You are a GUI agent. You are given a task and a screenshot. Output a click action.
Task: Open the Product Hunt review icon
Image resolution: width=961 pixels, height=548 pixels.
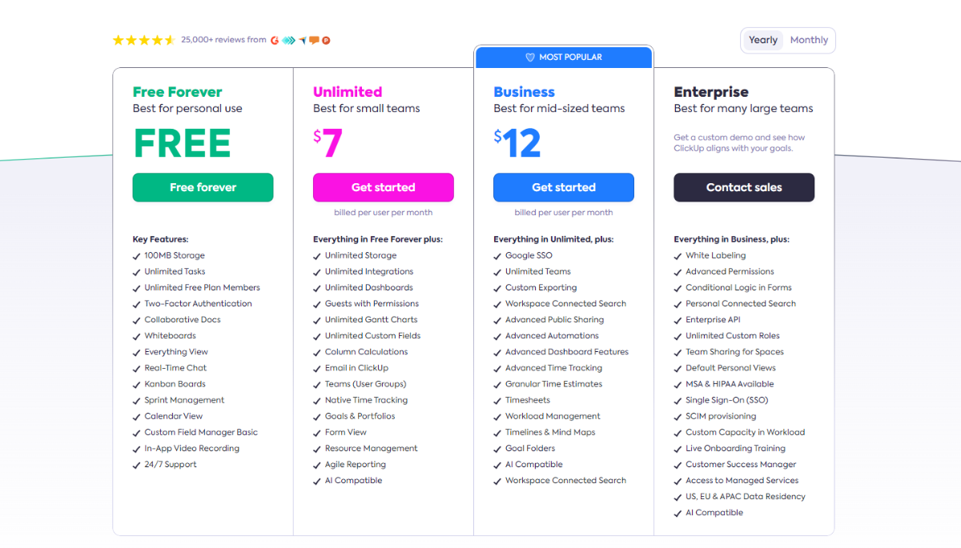326,40
